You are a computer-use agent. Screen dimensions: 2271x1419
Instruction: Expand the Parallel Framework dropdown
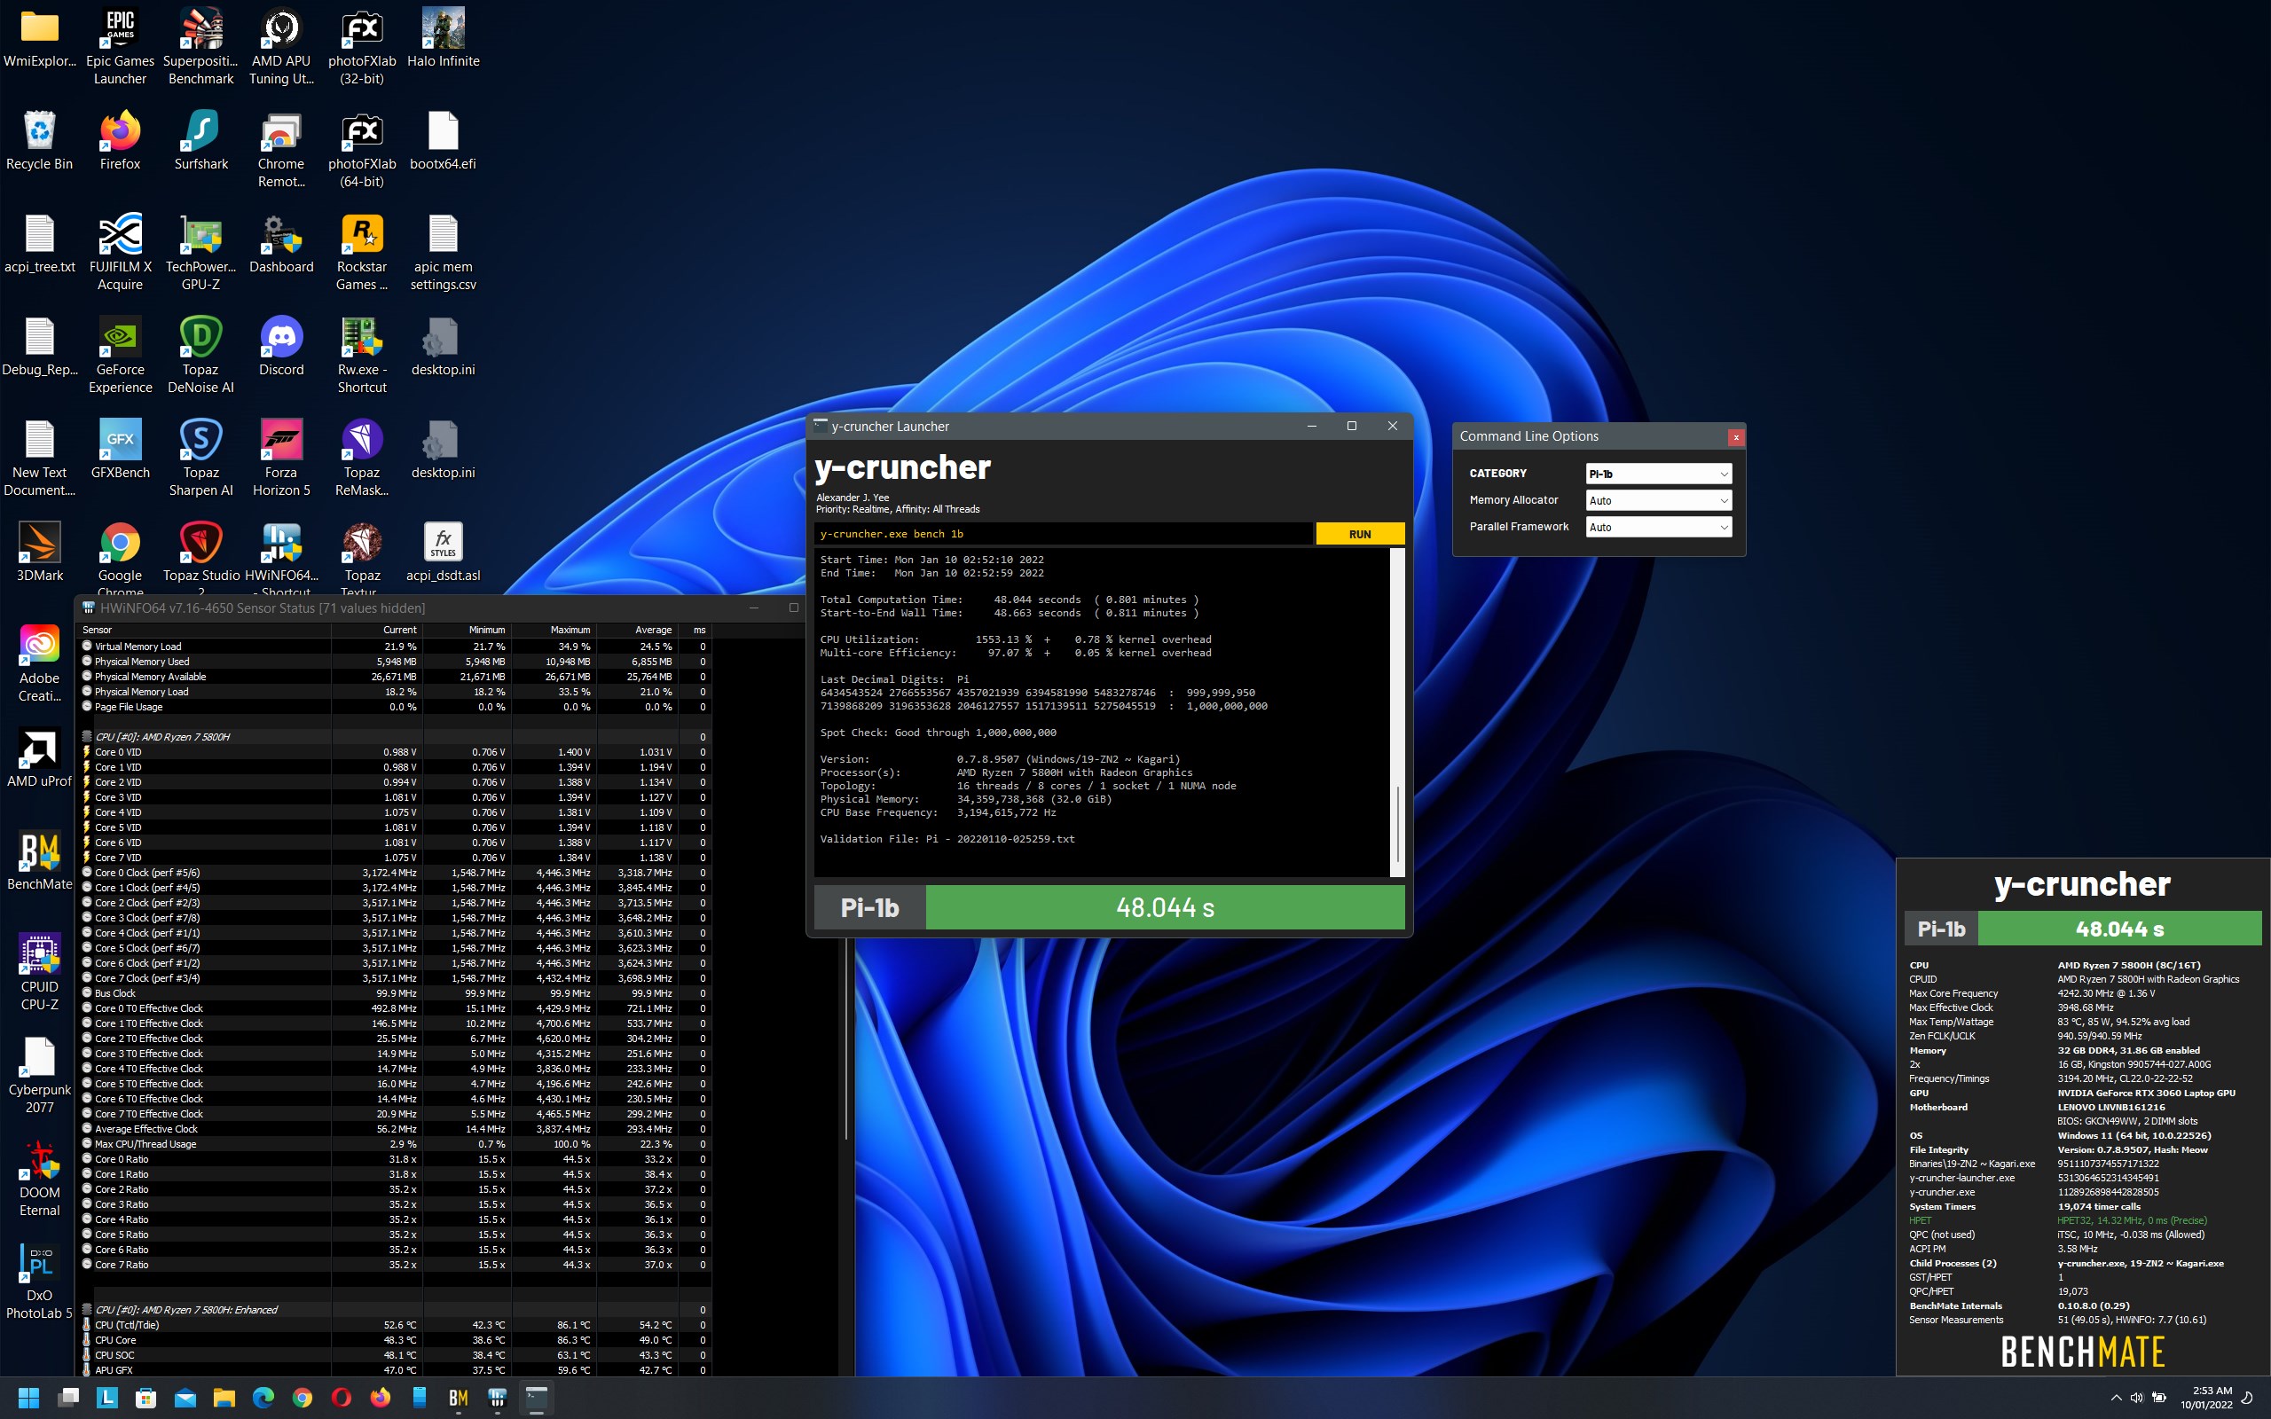coord(1657,527)
